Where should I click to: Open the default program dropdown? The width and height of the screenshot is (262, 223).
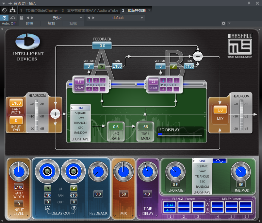(x=142, y=18)
